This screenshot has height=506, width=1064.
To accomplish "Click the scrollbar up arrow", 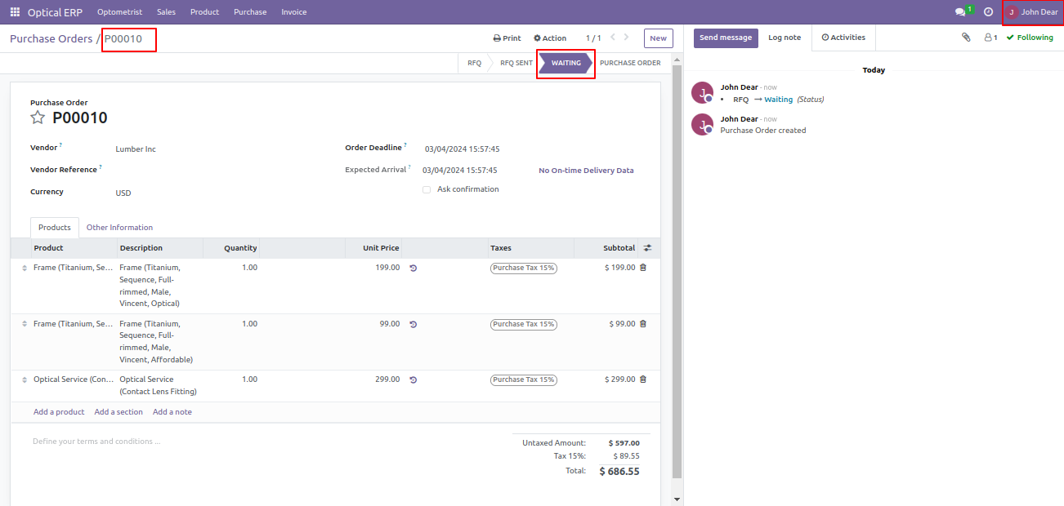I will point(677,60).
